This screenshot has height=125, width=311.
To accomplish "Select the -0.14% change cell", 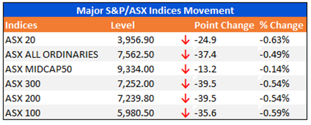I will [x=275, y=69].
